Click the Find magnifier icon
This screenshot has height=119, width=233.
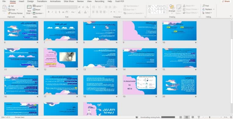[204, 6]
